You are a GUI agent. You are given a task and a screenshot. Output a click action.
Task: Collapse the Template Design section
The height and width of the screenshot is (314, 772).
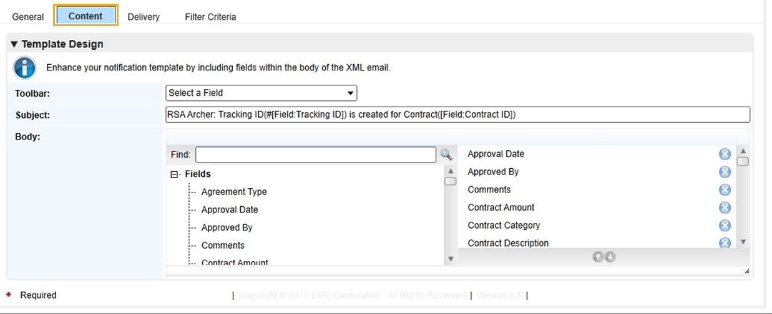coord(14,44)
